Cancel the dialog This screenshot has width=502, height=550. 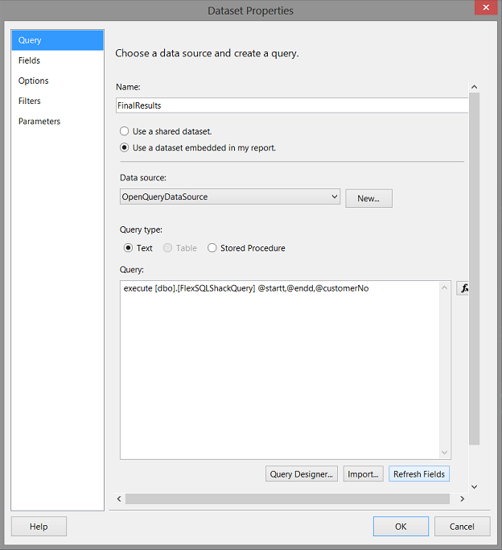point(462,526)
